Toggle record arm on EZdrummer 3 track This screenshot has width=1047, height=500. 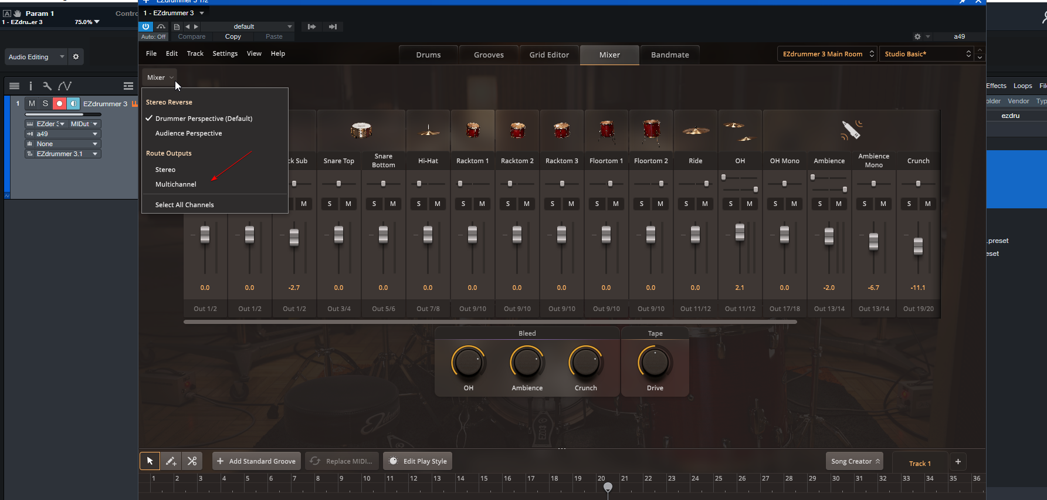[59, 103]
